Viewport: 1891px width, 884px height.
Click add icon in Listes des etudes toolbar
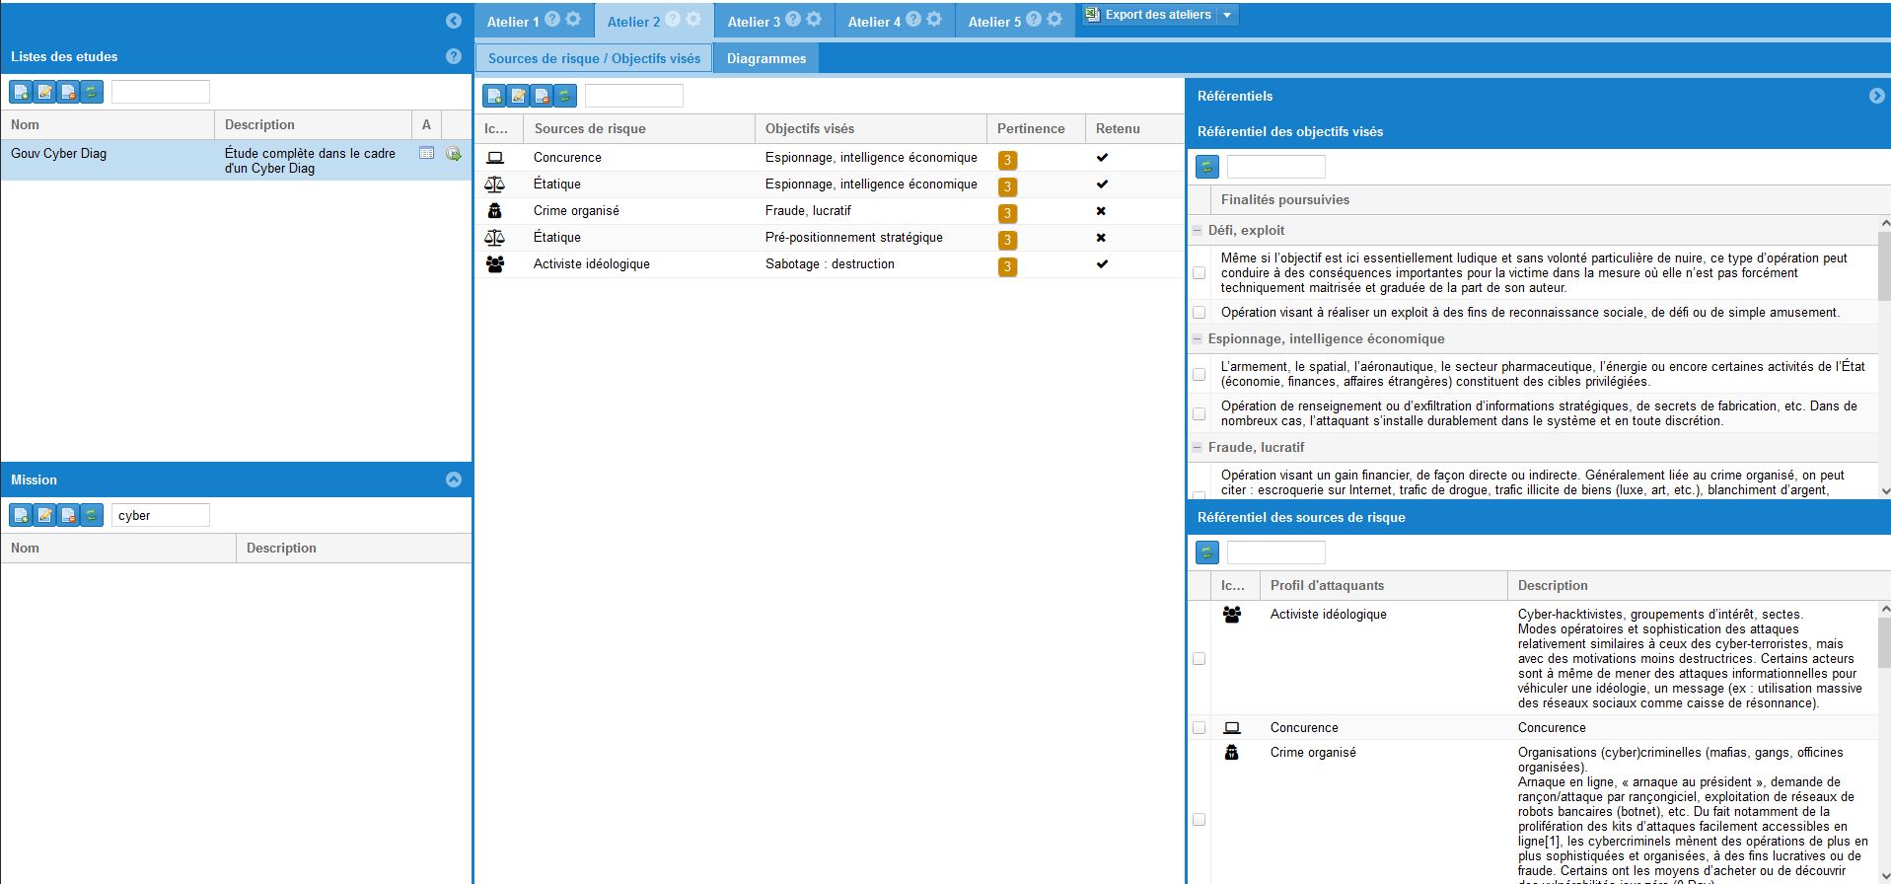coord(21,92)
